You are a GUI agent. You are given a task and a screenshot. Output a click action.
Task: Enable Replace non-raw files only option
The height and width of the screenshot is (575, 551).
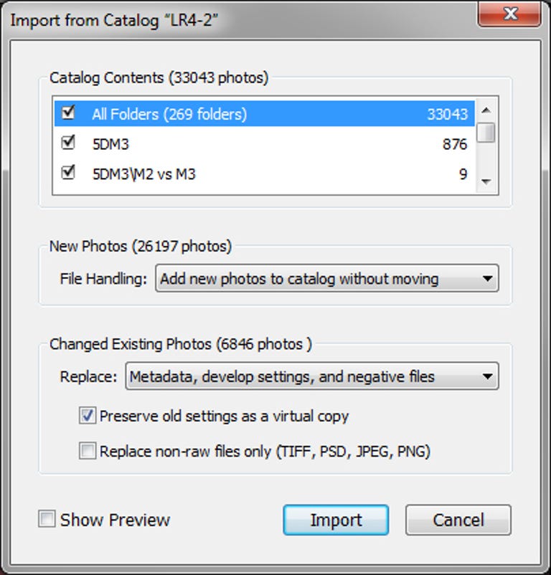coord(88,452)
